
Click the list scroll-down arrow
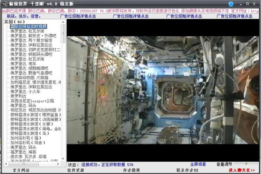[63, 159]
